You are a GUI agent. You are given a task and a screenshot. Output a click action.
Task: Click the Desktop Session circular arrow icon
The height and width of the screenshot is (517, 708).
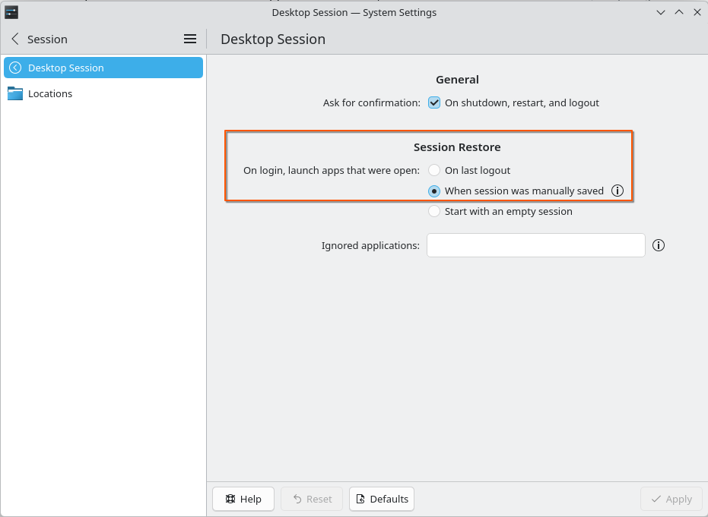[x=14, y=68]
